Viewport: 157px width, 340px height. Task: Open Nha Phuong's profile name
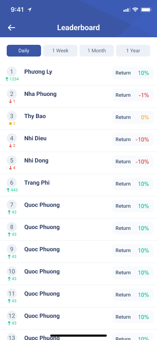click(40, 94)
